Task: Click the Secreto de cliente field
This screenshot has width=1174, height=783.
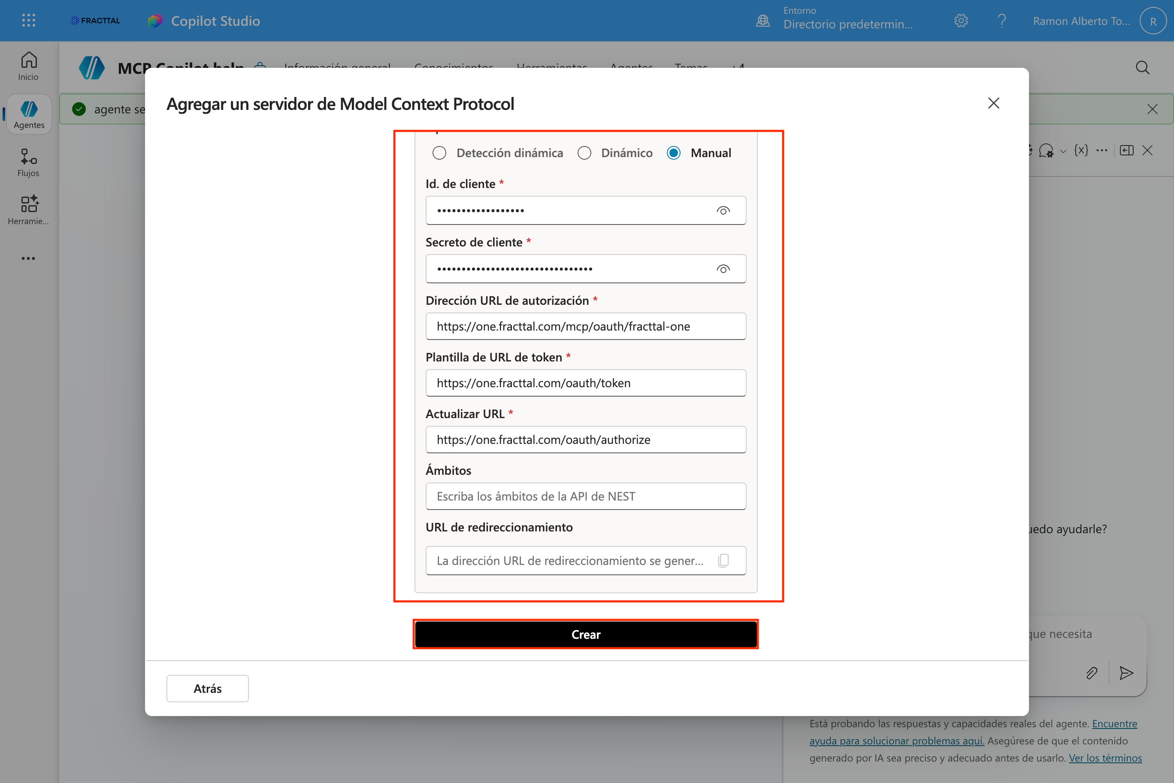Action: pos(586,269)
